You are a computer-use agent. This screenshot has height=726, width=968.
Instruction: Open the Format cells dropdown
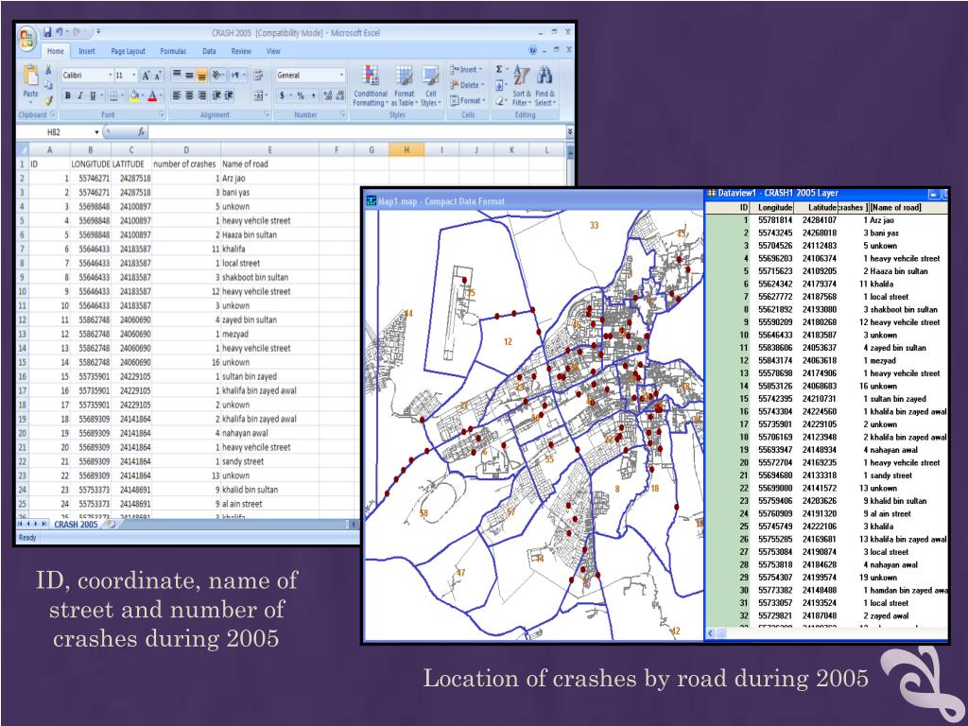(467, 100)
